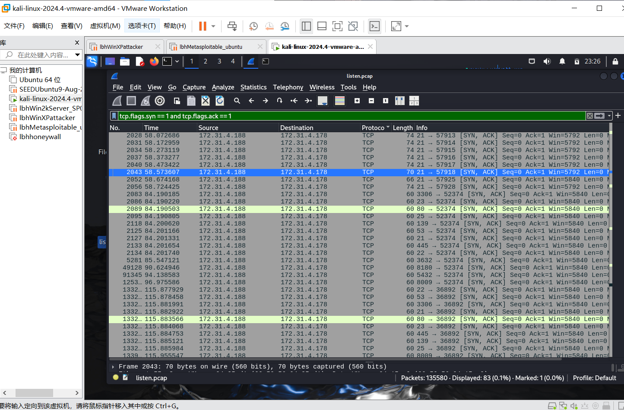Screen dimensions: 624x410
Task: Sort the packet list by the Protocol column
Action: coord(376,127)
